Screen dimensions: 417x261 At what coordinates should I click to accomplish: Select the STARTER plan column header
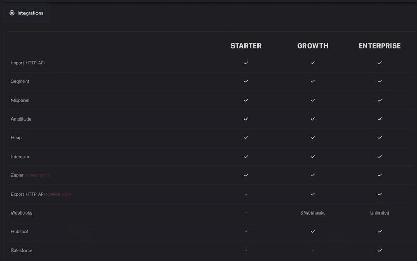tap(246, 46)
